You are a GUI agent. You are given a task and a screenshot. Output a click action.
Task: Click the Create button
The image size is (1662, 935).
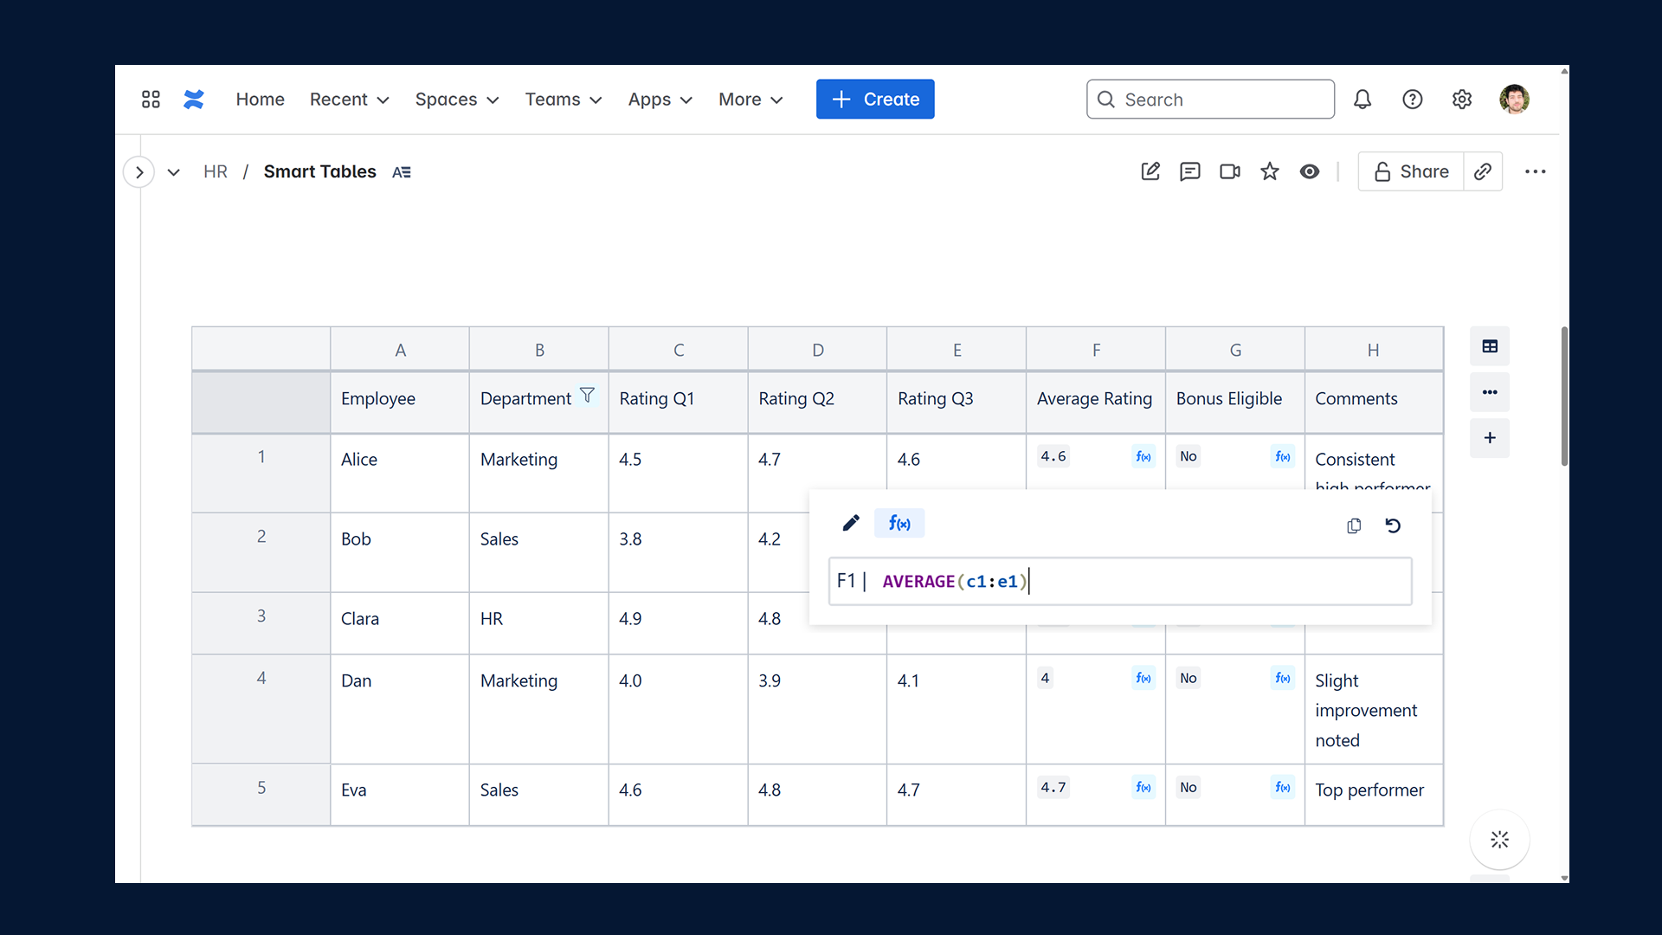coord(875,100)
